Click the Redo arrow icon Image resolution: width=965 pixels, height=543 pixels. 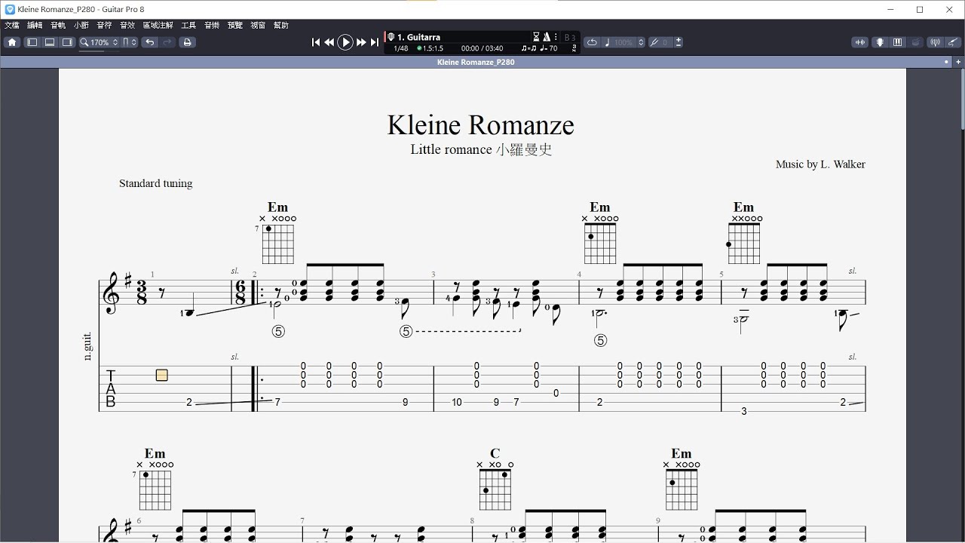[x=167, y=42]
